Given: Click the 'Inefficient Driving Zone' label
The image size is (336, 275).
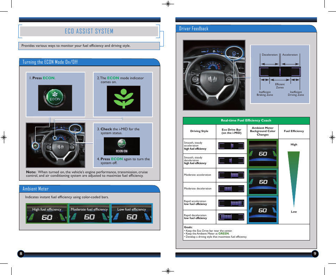Looking at the screenshot, I should click(296, 93).
